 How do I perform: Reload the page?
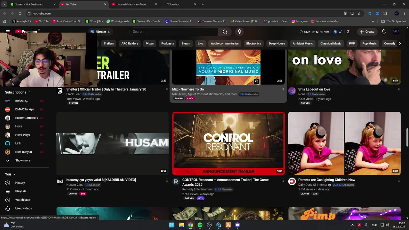[x=20, y=13]
